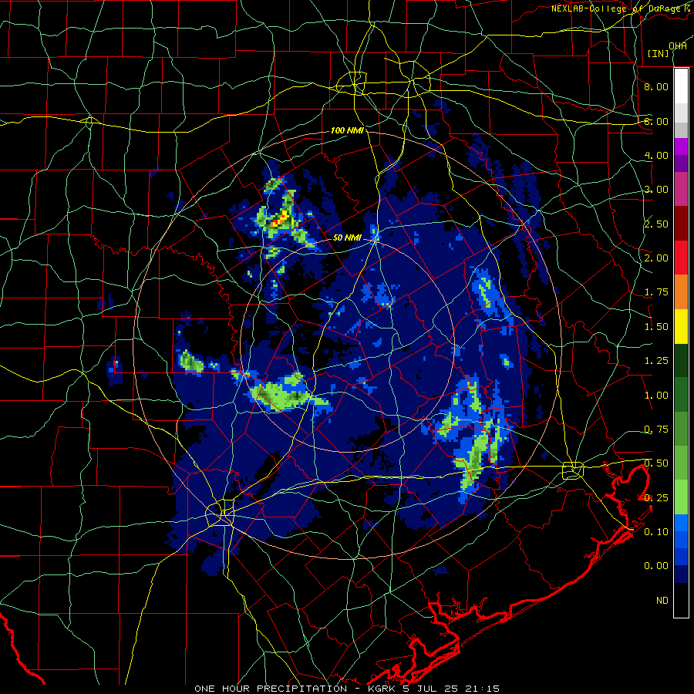The height and width of the screenshot is (694, 694).
Task: Select the 4.00 legend value
Action: (656, 155)
